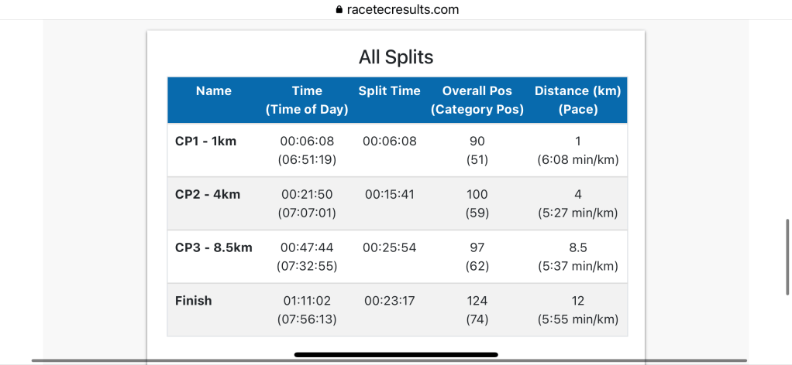Select the Split Time column header
This screenshot has height=365, width=792.
pyautogui.click(x=389, y=91)
